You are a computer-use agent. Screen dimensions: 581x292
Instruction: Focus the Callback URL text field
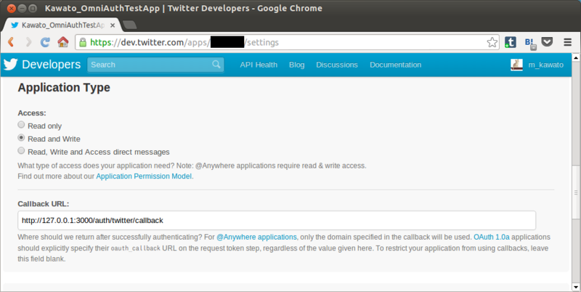(x=277, y=221)
